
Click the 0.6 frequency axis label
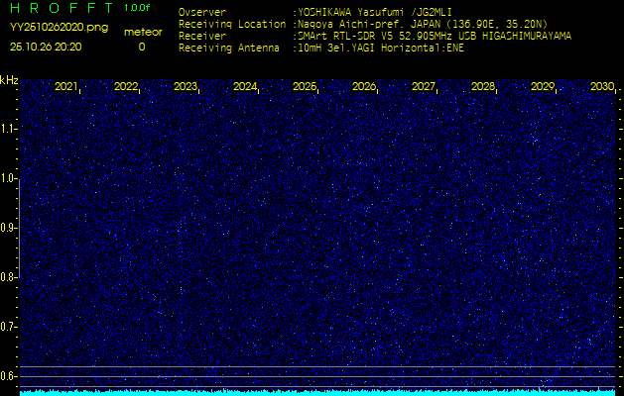pyautogui.click(x=9, y=375)
